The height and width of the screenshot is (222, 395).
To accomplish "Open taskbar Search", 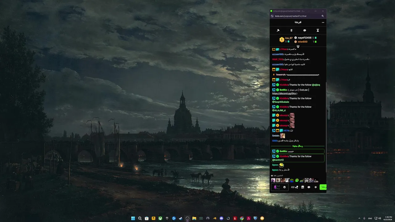I will (140, 218).
